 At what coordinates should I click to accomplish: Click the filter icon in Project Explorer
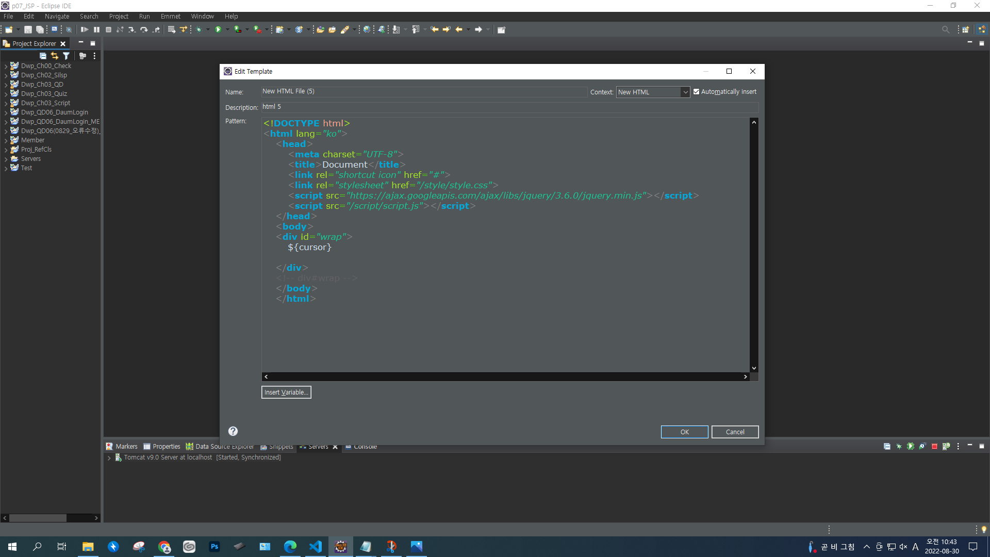pyautogui.click(x=66, y=56)
